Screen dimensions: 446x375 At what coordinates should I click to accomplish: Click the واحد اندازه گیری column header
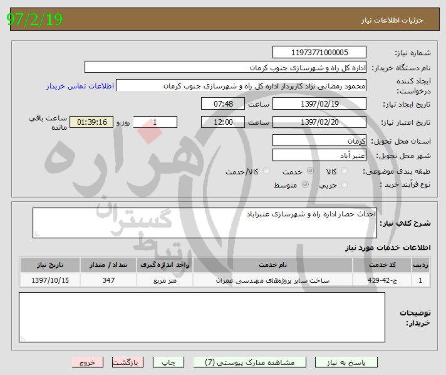click(x=165, y=265)
